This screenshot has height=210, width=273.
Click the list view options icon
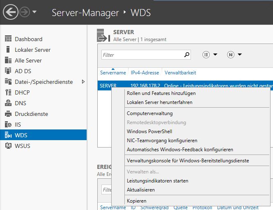tap(206, 55)
